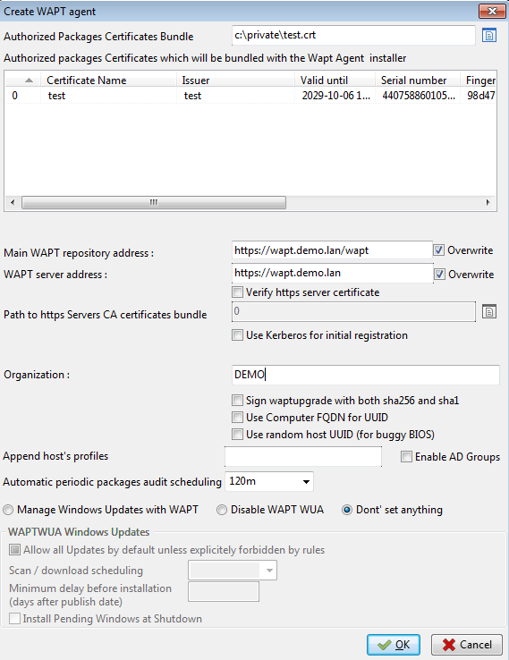Click the WAPT server address field

(332, 273)
